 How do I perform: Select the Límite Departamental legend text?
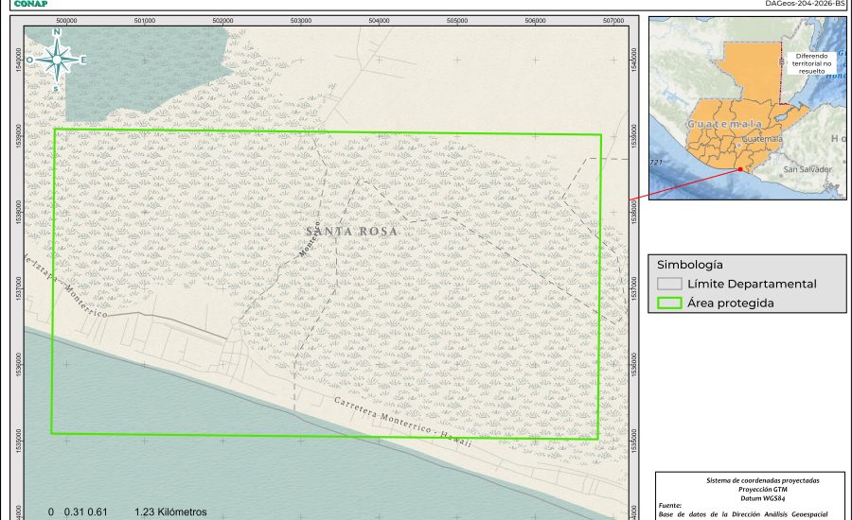point(752,284)
